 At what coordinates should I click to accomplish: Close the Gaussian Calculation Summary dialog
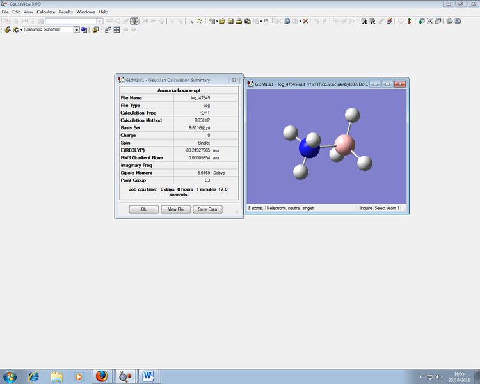pyautogui.click(x=234, y=80)
